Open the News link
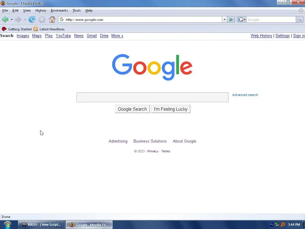This screenshot has width=305, height=229. pos(79,36)
